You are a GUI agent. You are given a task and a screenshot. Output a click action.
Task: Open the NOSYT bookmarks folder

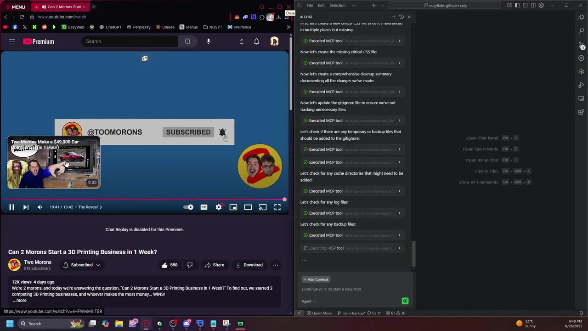click(x=213, y=27)
